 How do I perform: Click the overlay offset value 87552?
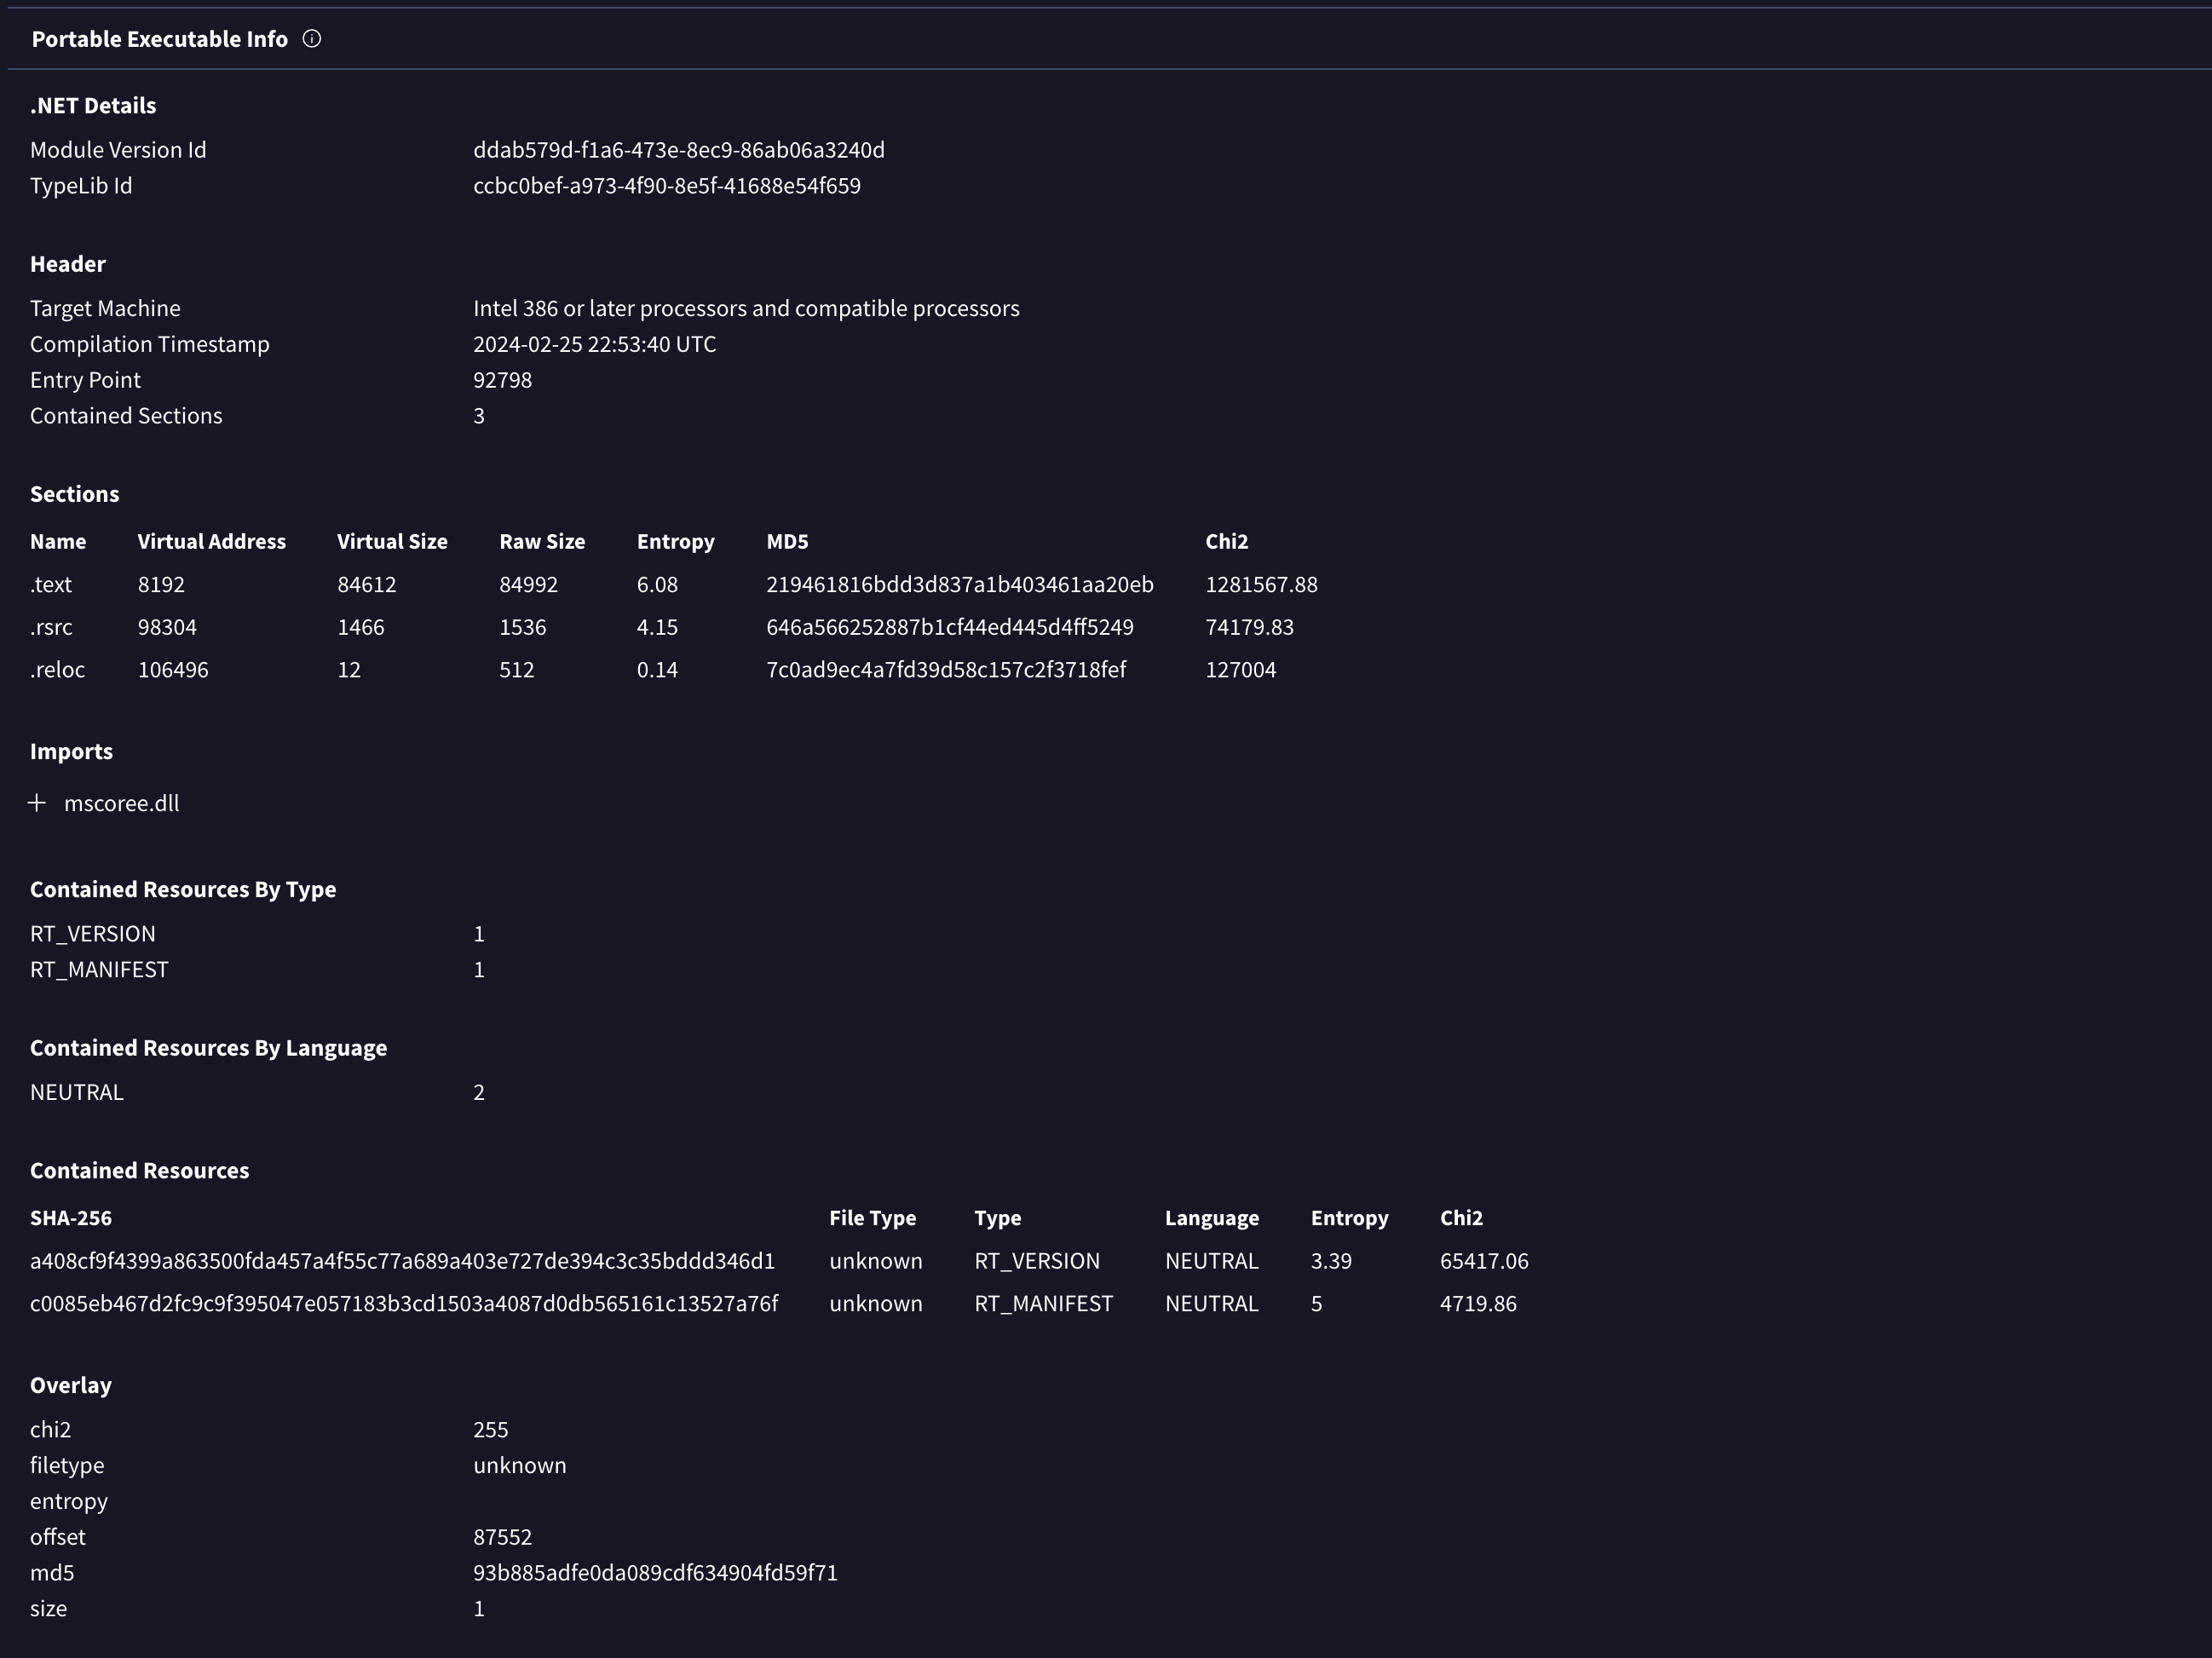(502, 1537)
